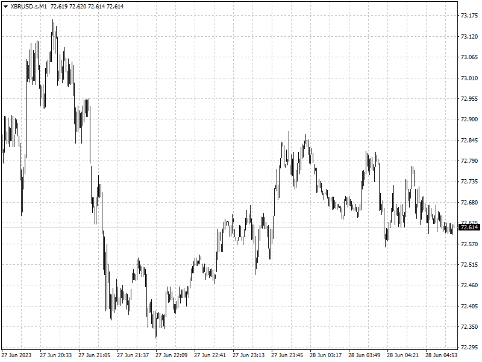Click the 28 Jun 04:21 time label

click(x=402, y=355)
